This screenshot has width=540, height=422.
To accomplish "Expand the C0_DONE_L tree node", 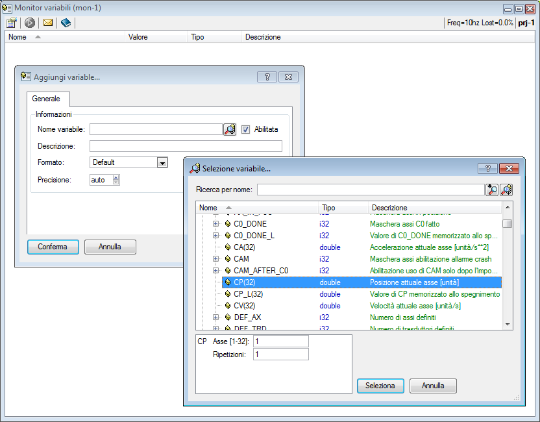I will click(215, 236).
